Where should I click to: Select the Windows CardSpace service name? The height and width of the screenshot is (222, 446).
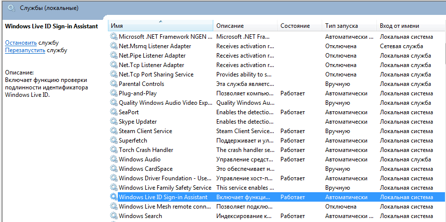pyautogui.click(x=146, y=169)
